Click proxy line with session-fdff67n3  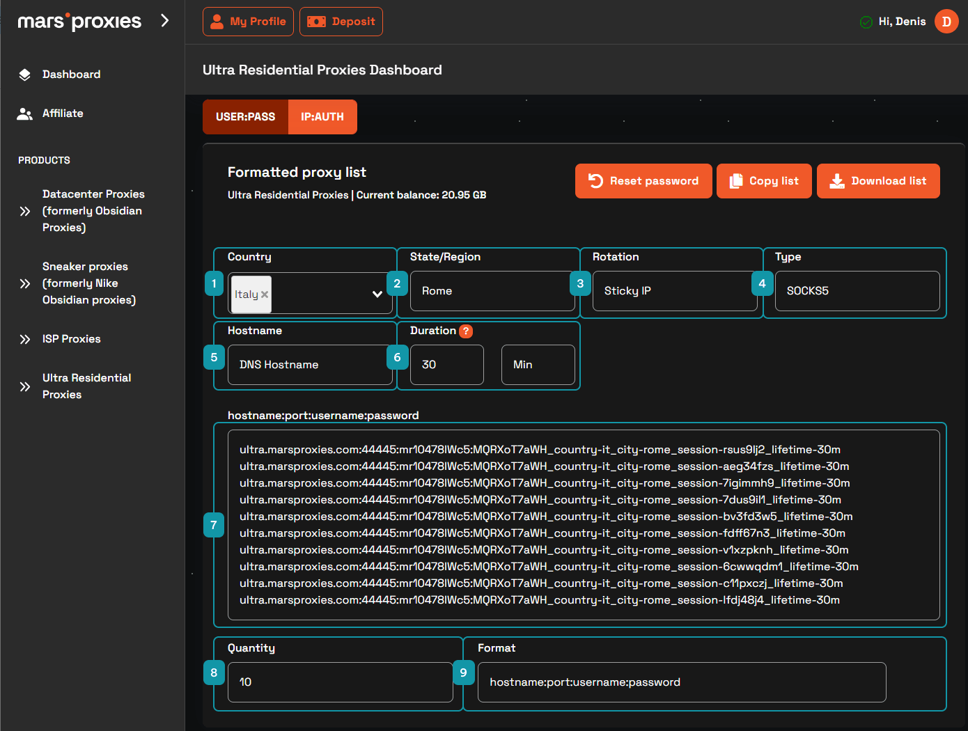click(x=542, y=533)
